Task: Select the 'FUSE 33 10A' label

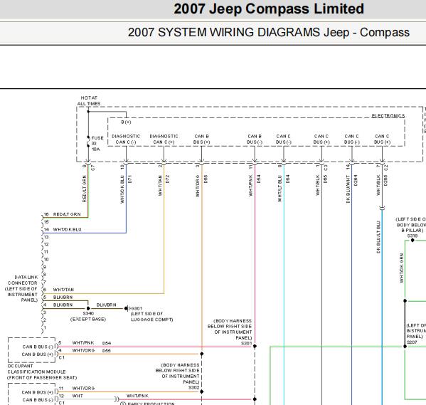Action: tap(97, 144)
